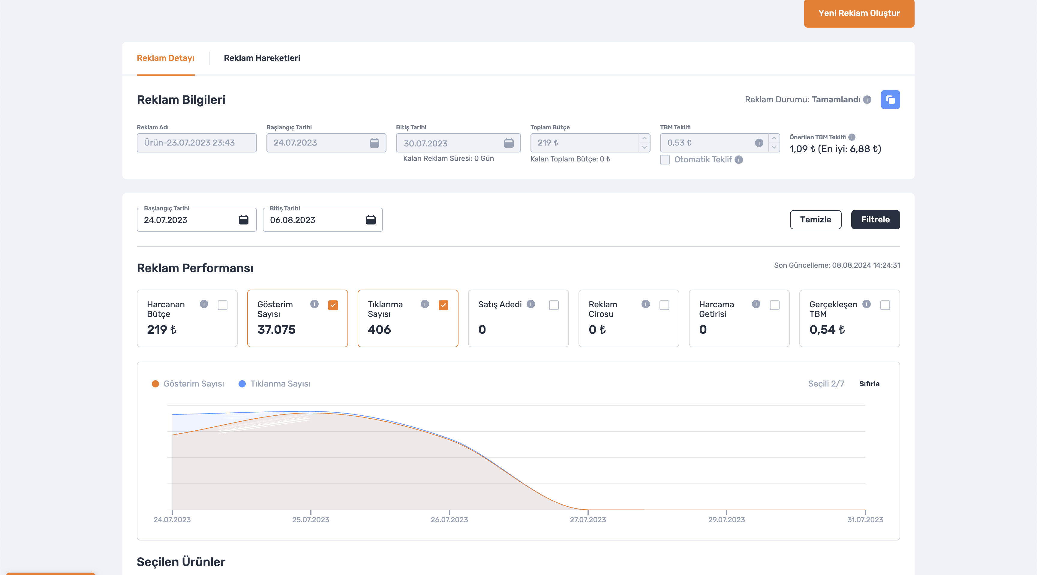The width and height of the screenshot is (1037, 575).
Task: Click the 37.075 impressions value
Action: point(276,330)
